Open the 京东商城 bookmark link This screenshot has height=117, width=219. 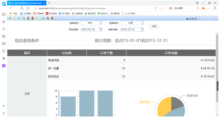tap(51, 14)
